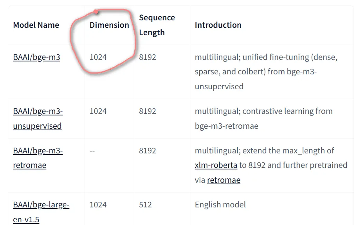
Task: Follow the retromae link in the Introduction column
Action: [224, 180]
